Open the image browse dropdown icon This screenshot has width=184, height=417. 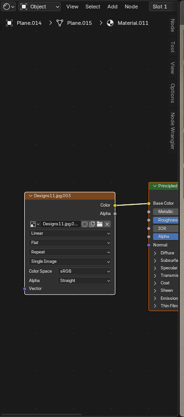pyautogui.click(x=35, y=224)
